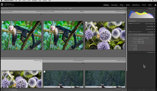Open the Filters Off preset dropdown
157x91 pixels.
point(122,9)
